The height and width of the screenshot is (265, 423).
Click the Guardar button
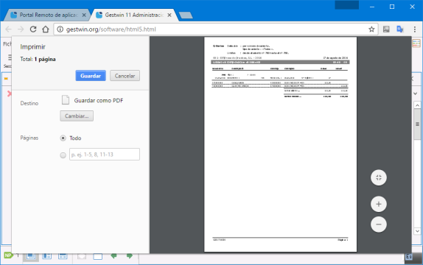(91, 76)
